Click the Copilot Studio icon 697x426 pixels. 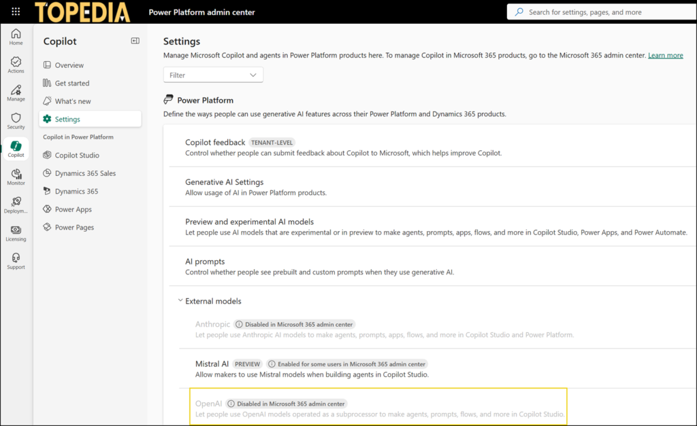[x=47, y=155]
